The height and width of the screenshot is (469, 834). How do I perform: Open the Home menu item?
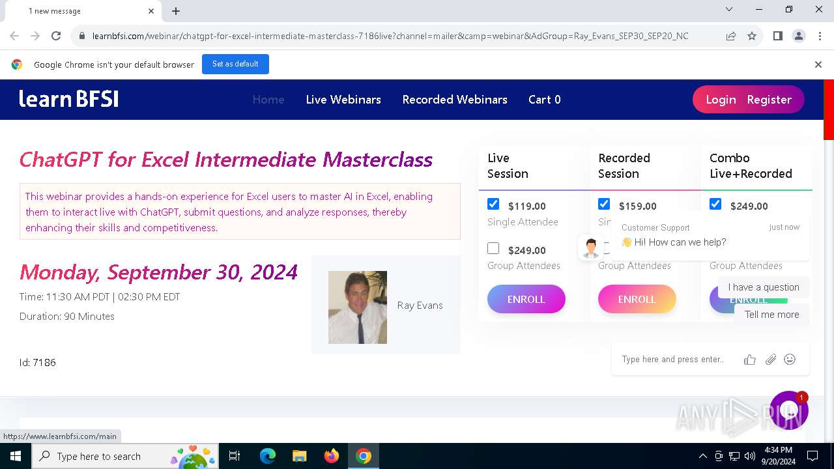(x=268, y=100)
